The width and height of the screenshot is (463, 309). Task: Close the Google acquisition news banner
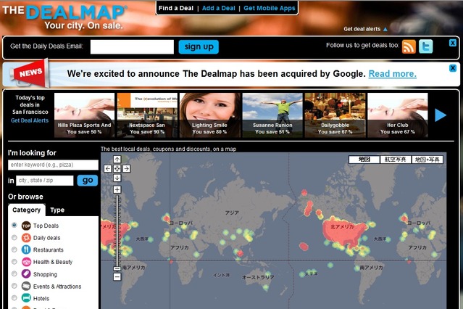coord(452,68)
